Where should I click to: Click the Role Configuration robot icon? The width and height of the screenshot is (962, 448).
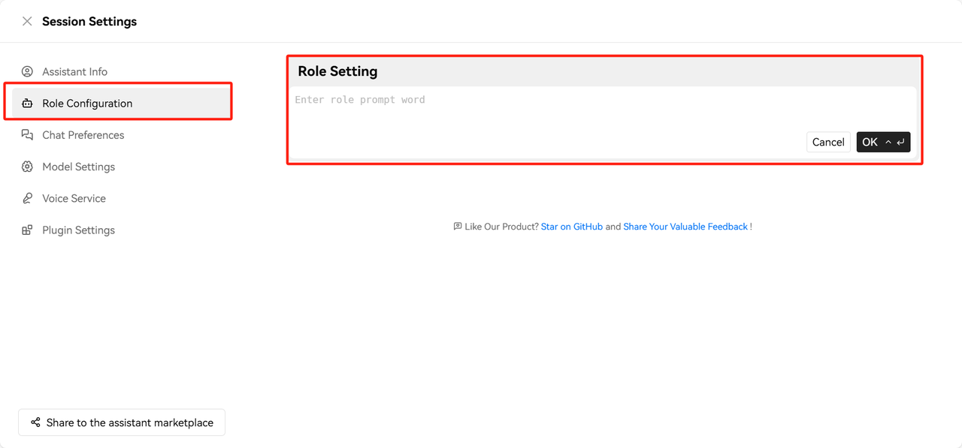tap(27, 104)
